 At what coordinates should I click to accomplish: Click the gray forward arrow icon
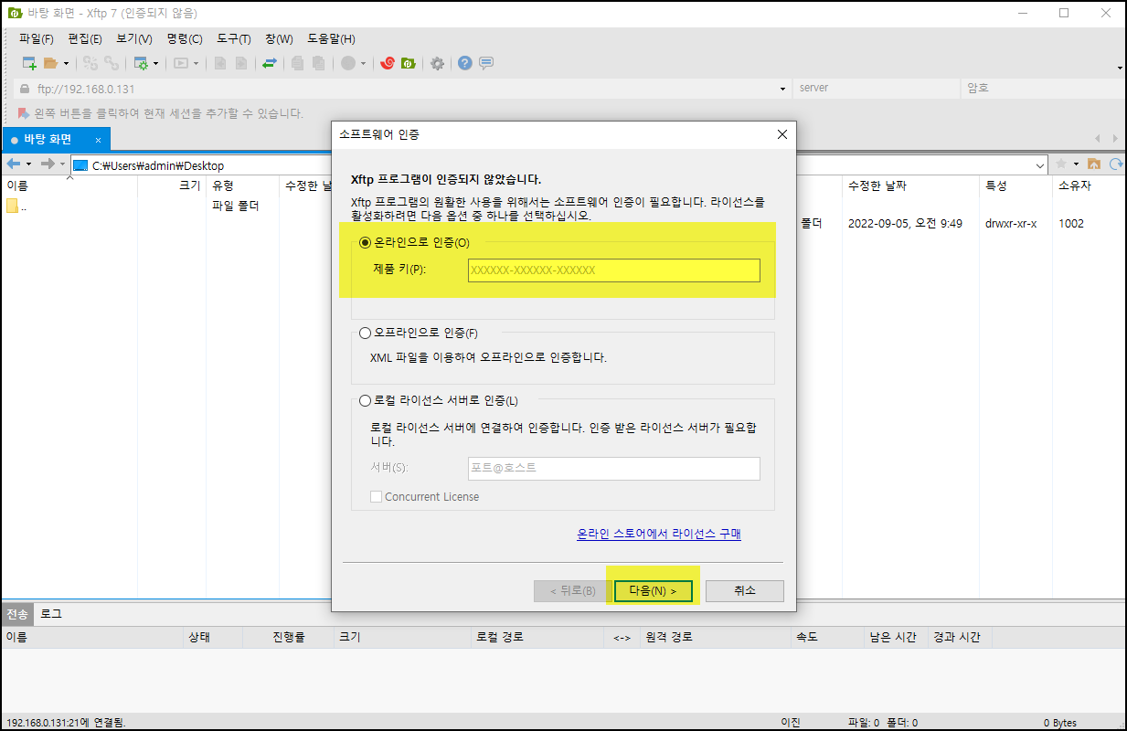coord(48,164)
